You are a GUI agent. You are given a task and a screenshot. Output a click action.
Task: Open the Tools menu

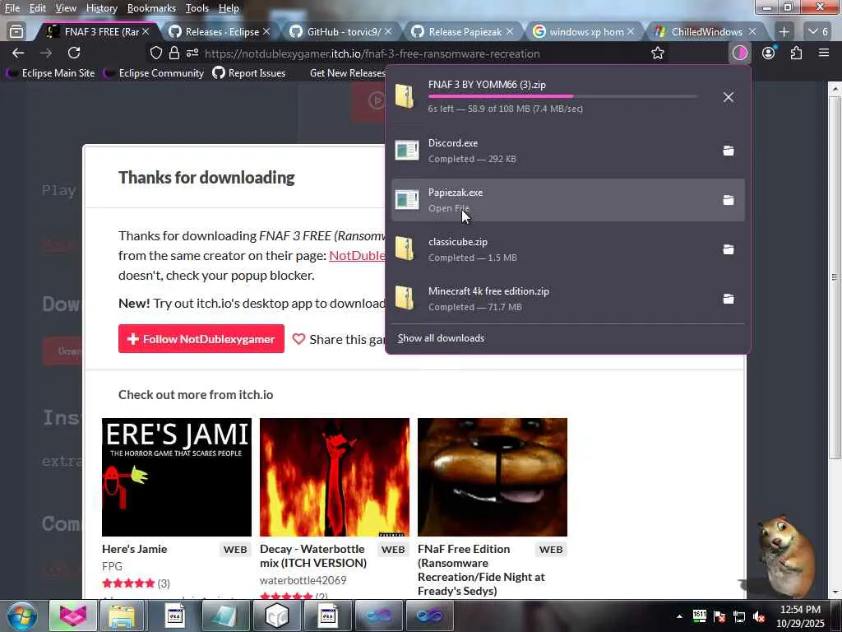(197, 8)
